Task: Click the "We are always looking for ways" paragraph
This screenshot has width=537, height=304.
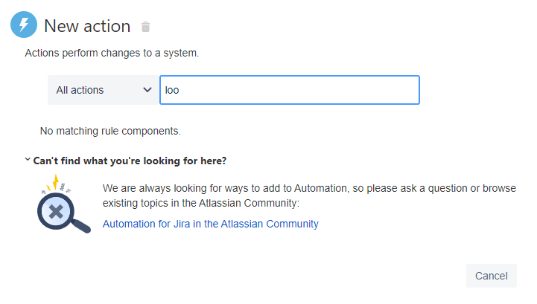Action: coord(309,195)
